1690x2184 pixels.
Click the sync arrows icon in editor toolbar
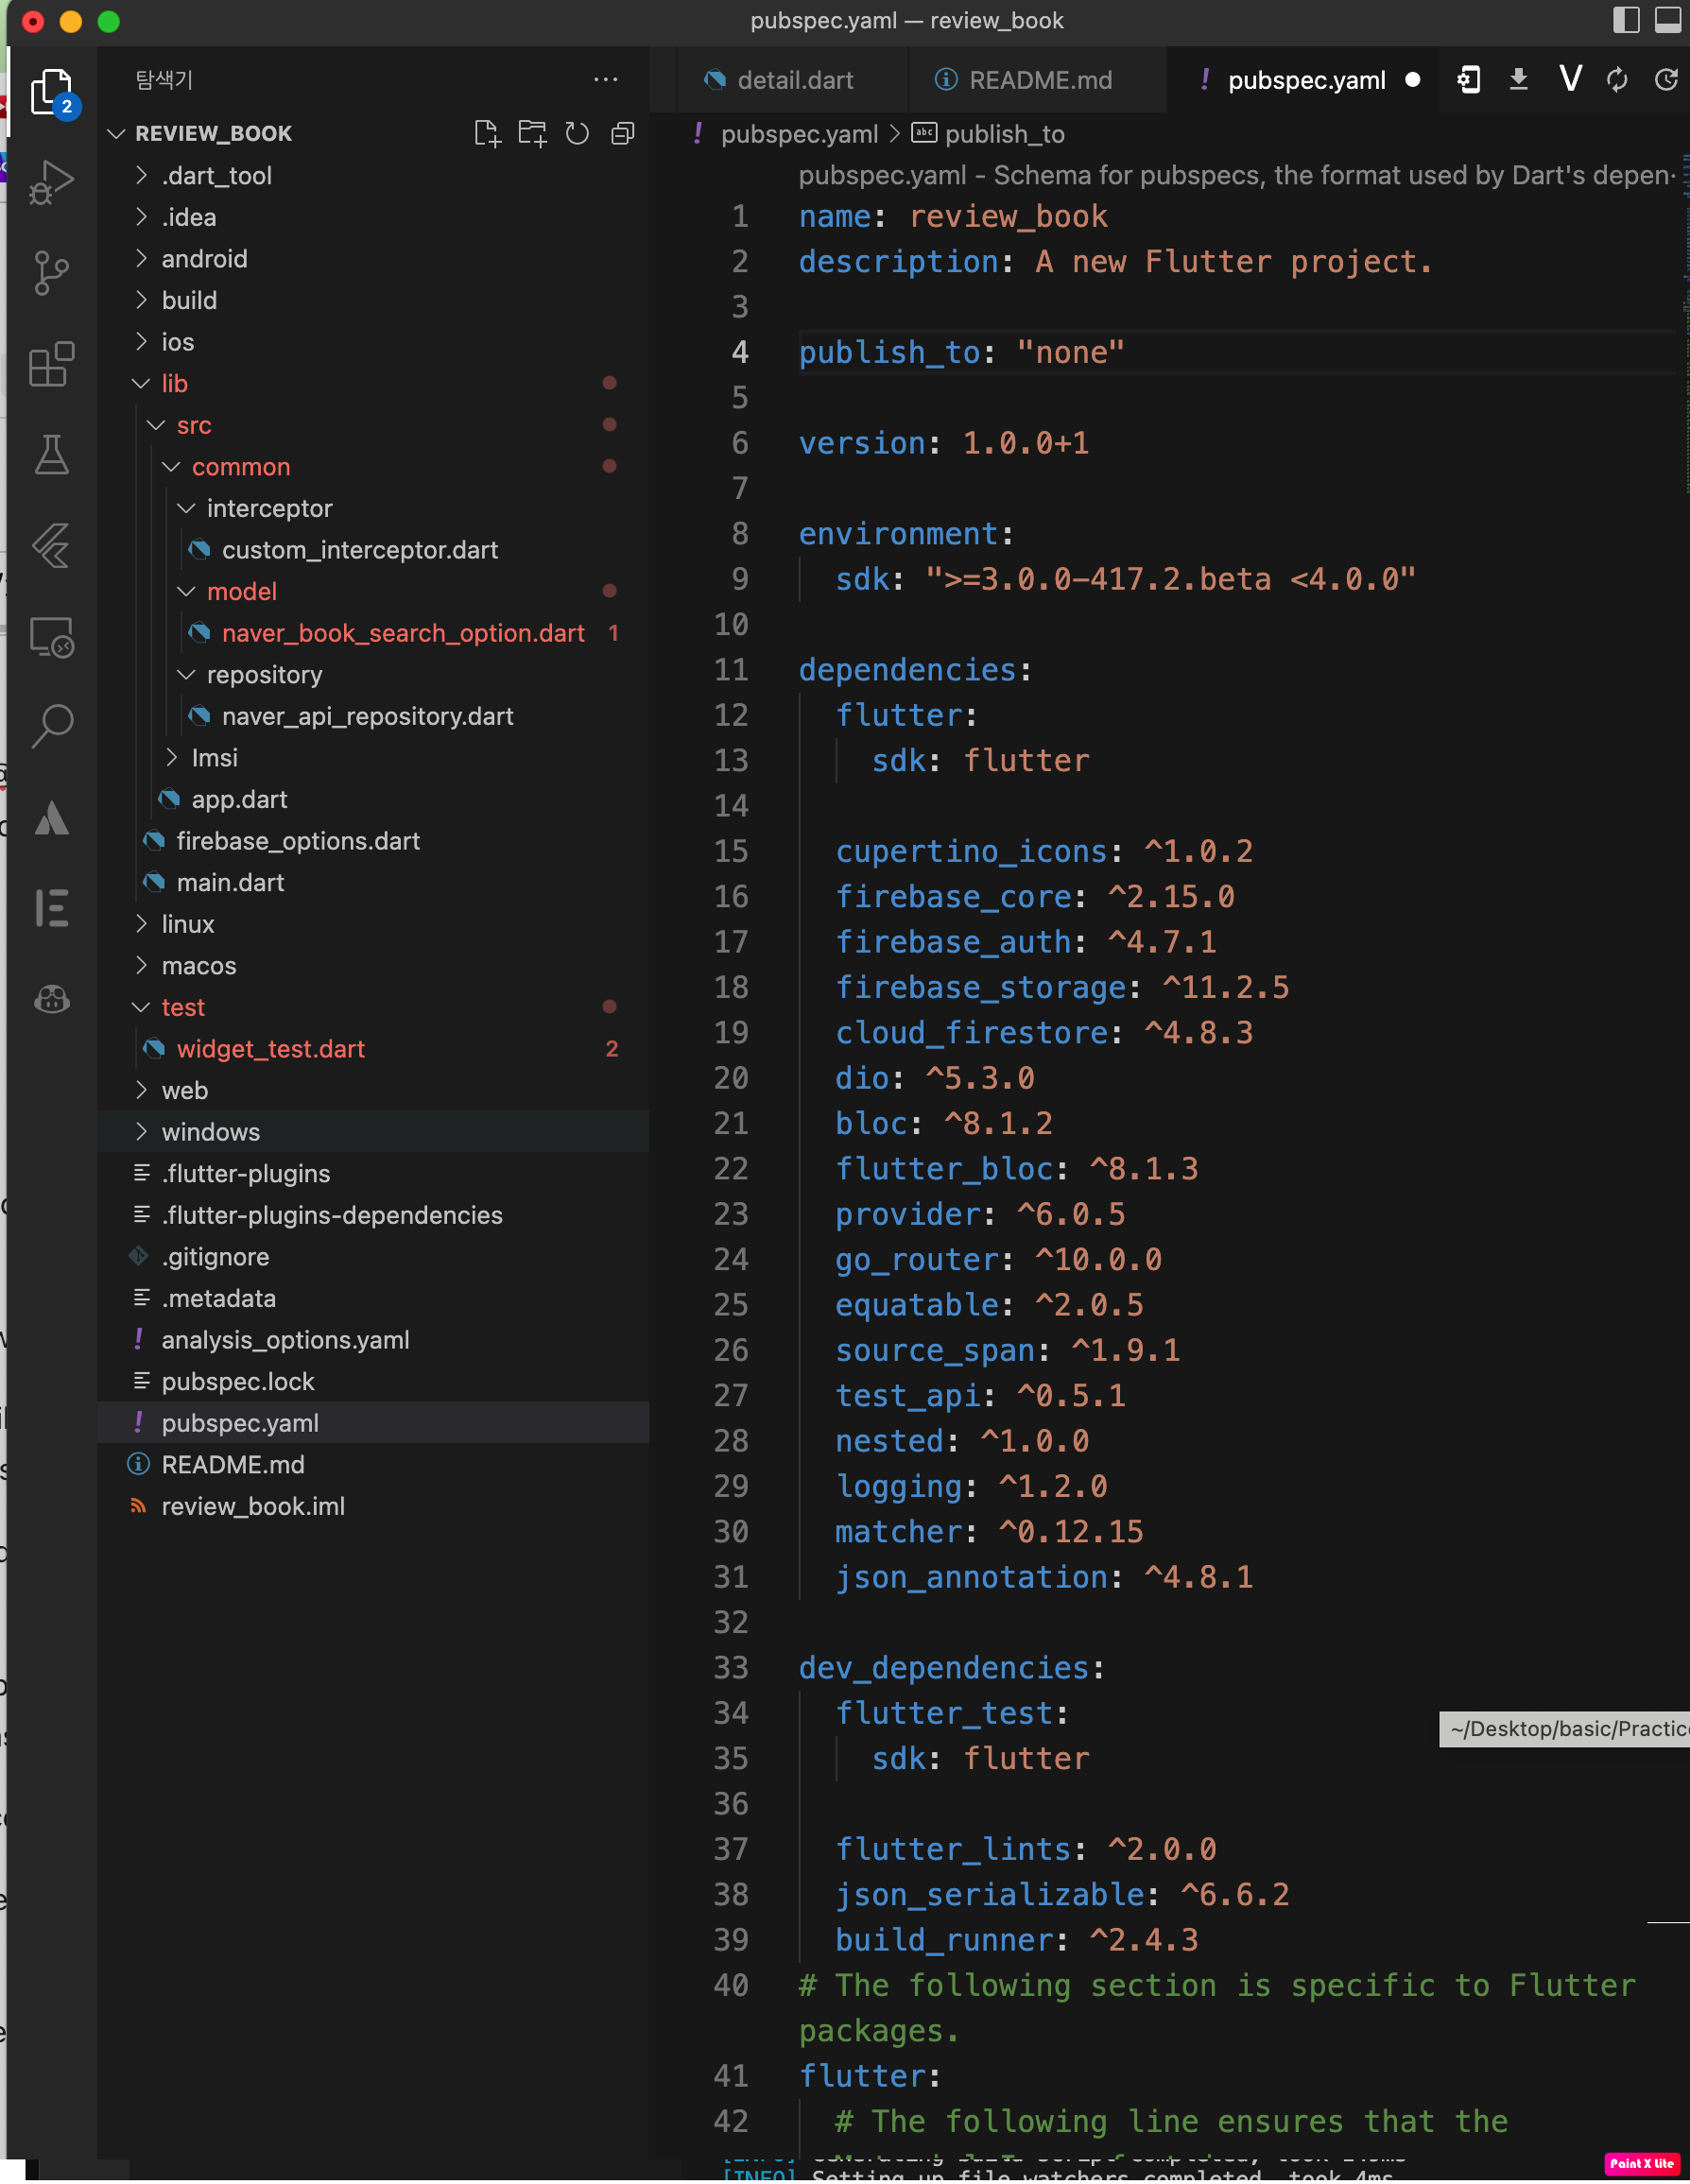pos(1617,79)
